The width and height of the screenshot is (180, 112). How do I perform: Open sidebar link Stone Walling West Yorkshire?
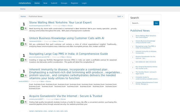pyautogui.click(x=146, y=37)
